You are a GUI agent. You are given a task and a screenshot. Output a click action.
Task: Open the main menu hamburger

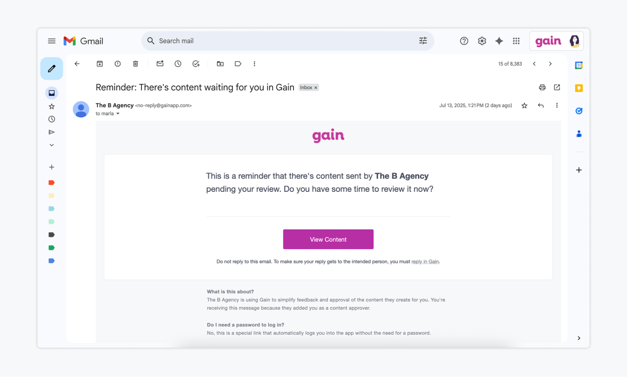pyautogui.click(x=52, y=41)
